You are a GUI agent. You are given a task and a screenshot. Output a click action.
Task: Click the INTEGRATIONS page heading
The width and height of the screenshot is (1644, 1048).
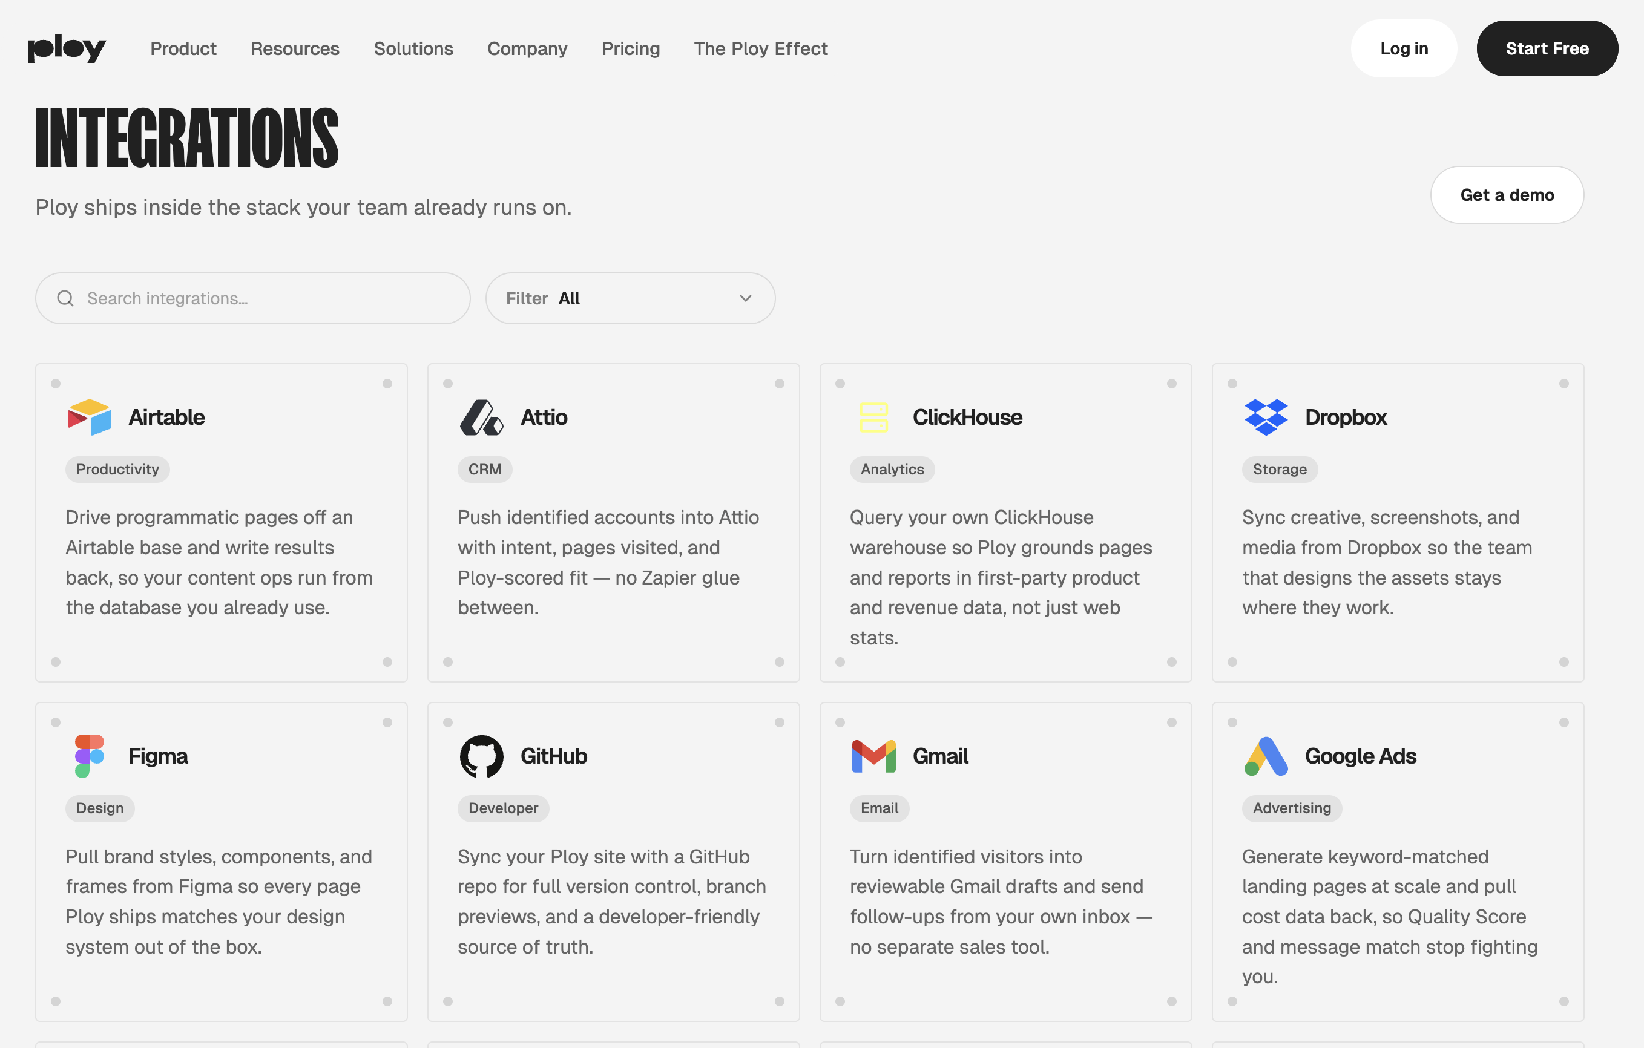[187, 137]
